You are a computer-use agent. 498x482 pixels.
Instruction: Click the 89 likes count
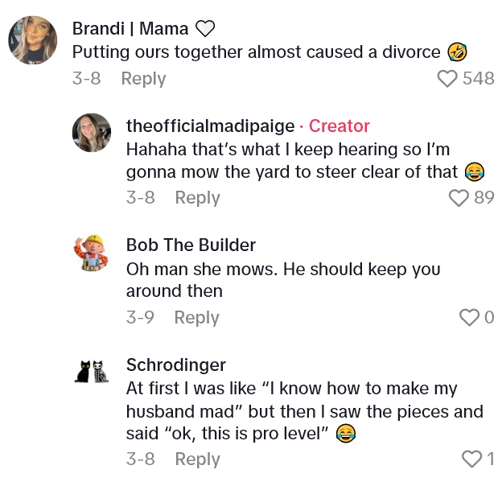484,198
